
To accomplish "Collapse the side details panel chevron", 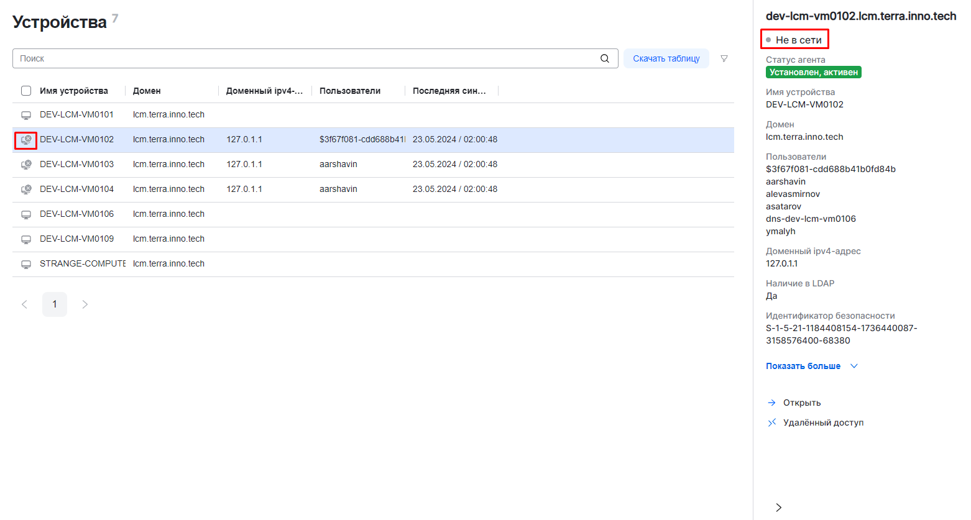I will pos(778,508).
